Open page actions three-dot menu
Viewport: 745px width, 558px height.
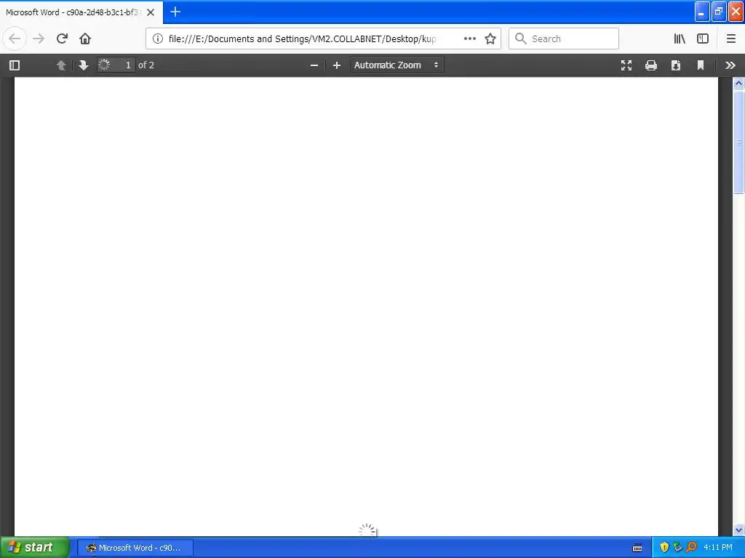(x=470, y=39)
